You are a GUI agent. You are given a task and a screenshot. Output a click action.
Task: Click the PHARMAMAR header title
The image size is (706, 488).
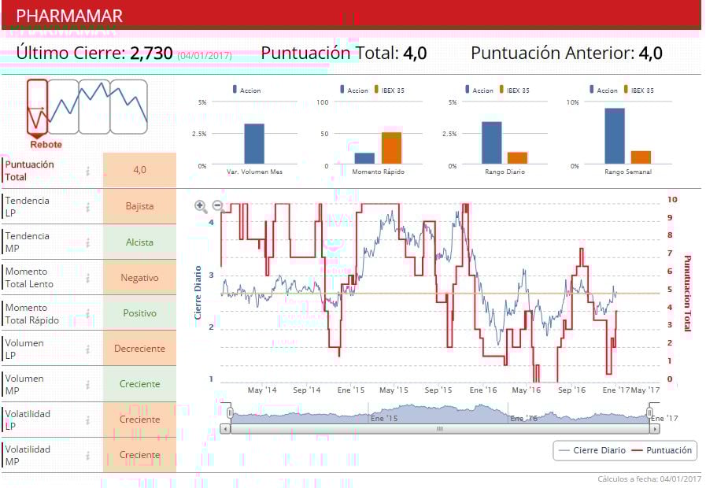click(x=69, y=17)
